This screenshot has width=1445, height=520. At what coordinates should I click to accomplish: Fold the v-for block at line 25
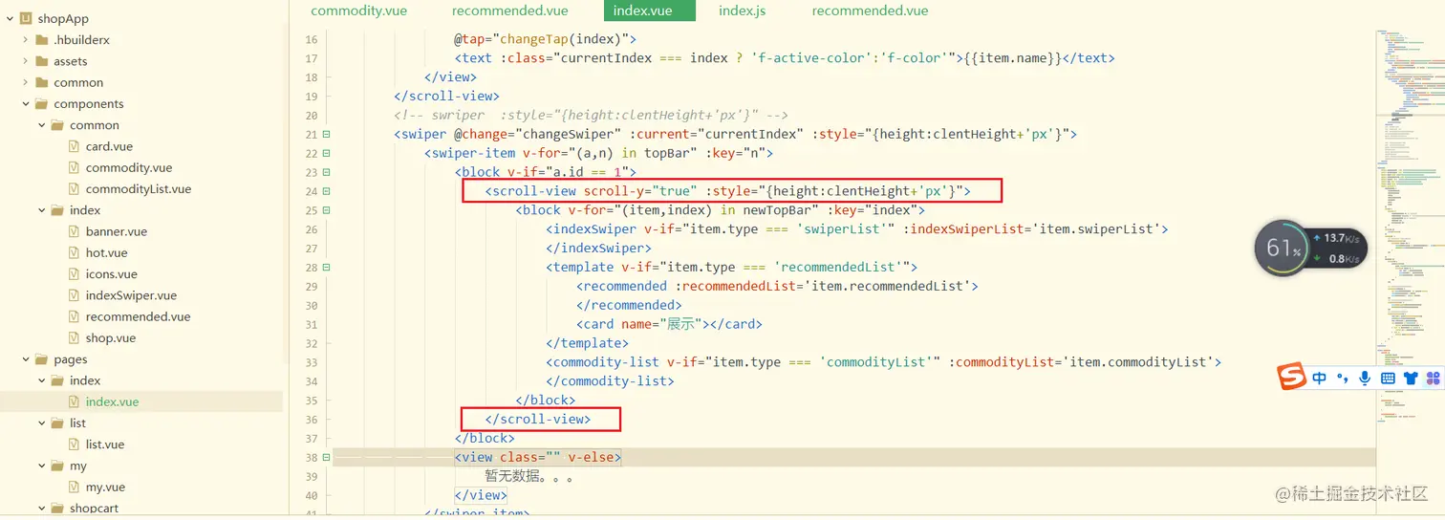[x=326, y=211]
